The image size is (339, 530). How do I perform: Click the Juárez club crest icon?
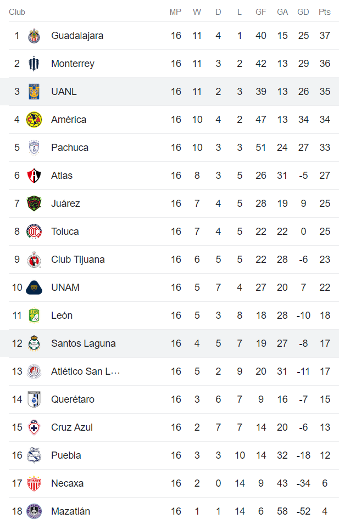point(34,204)
